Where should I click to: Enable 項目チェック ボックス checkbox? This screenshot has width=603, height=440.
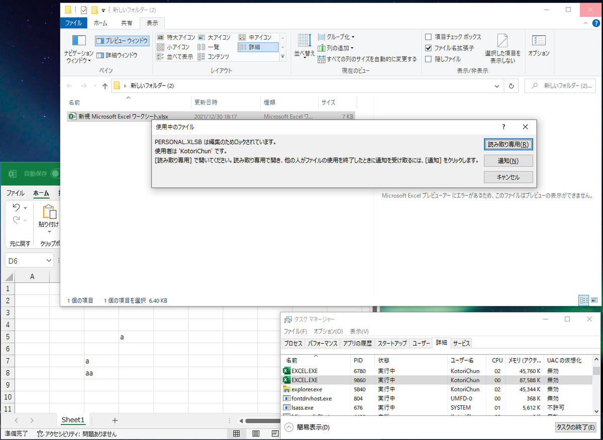pos(428,37)
